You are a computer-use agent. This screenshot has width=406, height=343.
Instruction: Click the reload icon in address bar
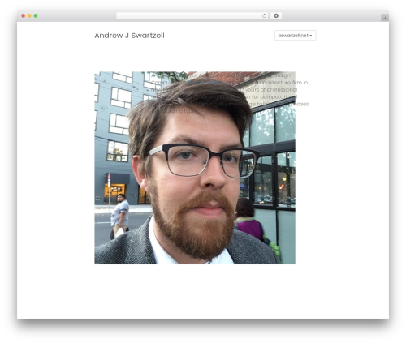pos(264,15)
